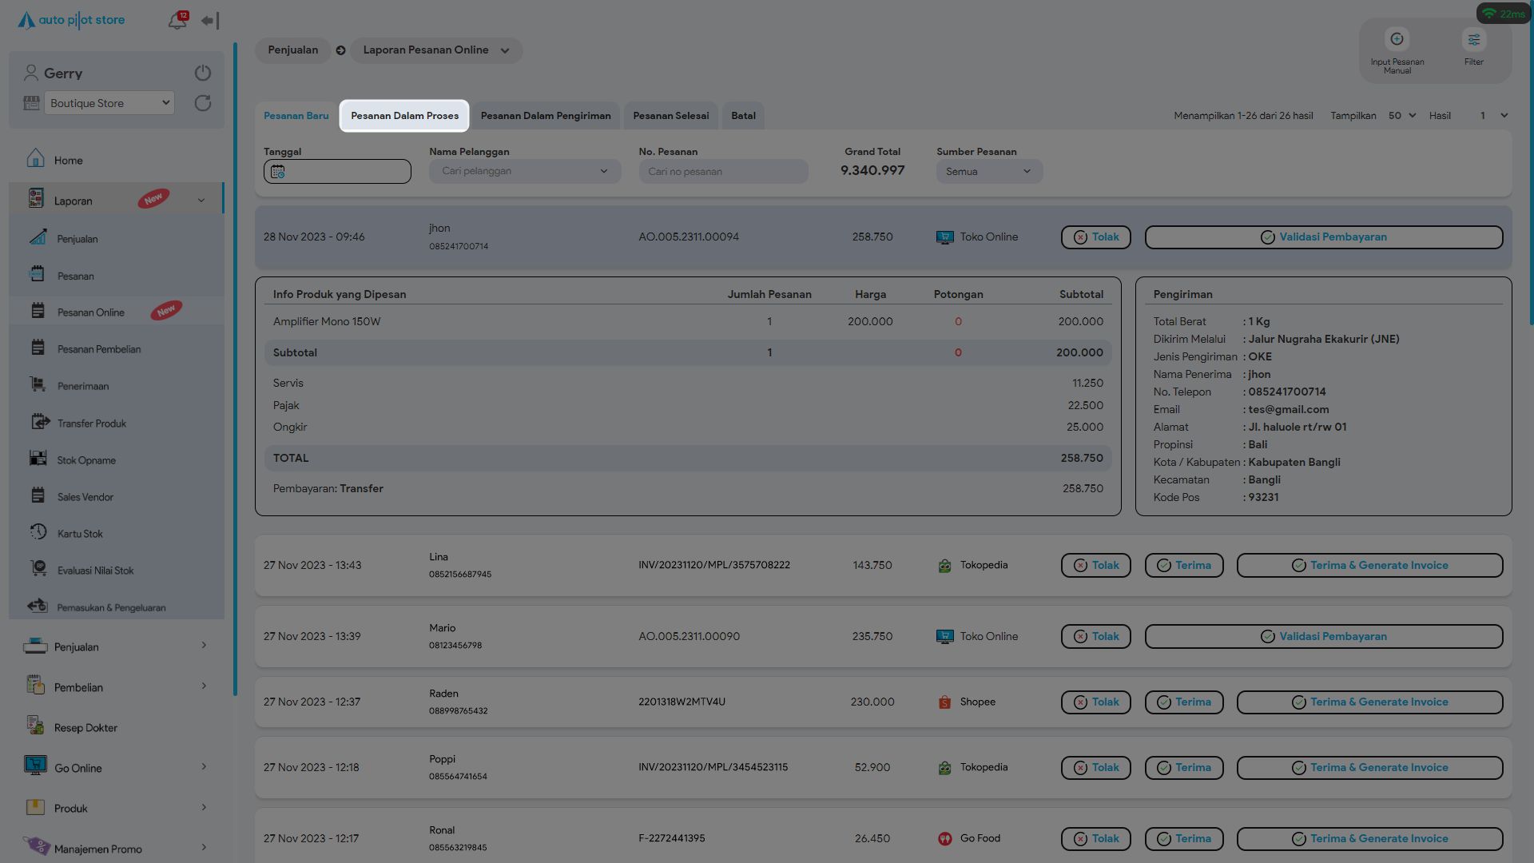Click the power logout icon
Image resolution: width=1534 pixels, height=863 pixels.
203,73
